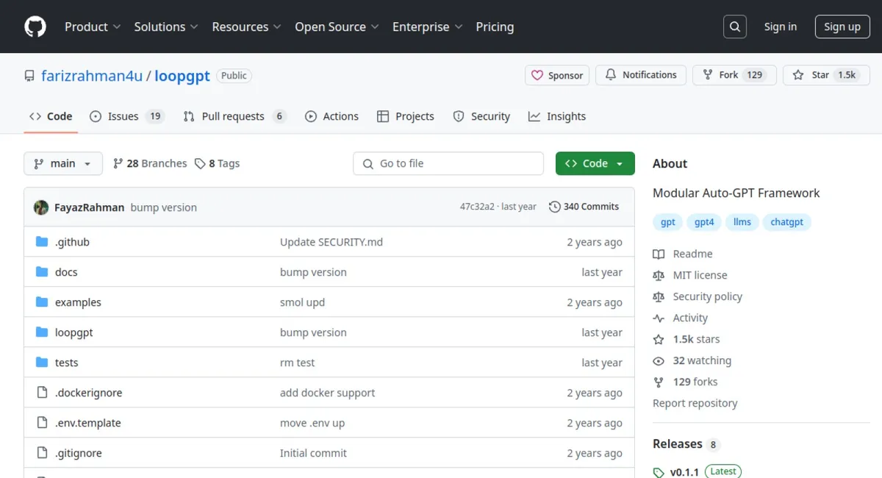This screenshot has height=478, width=882.
Task: Click the heart icon on Sponsor button
Action: pos(537,75)
